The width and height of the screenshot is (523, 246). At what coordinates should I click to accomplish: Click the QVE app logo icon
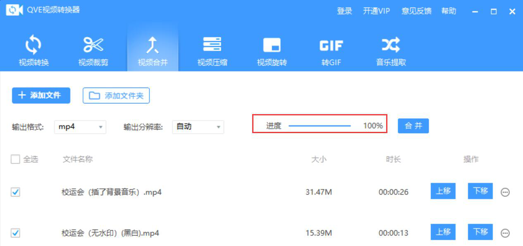tap(14, 10)
